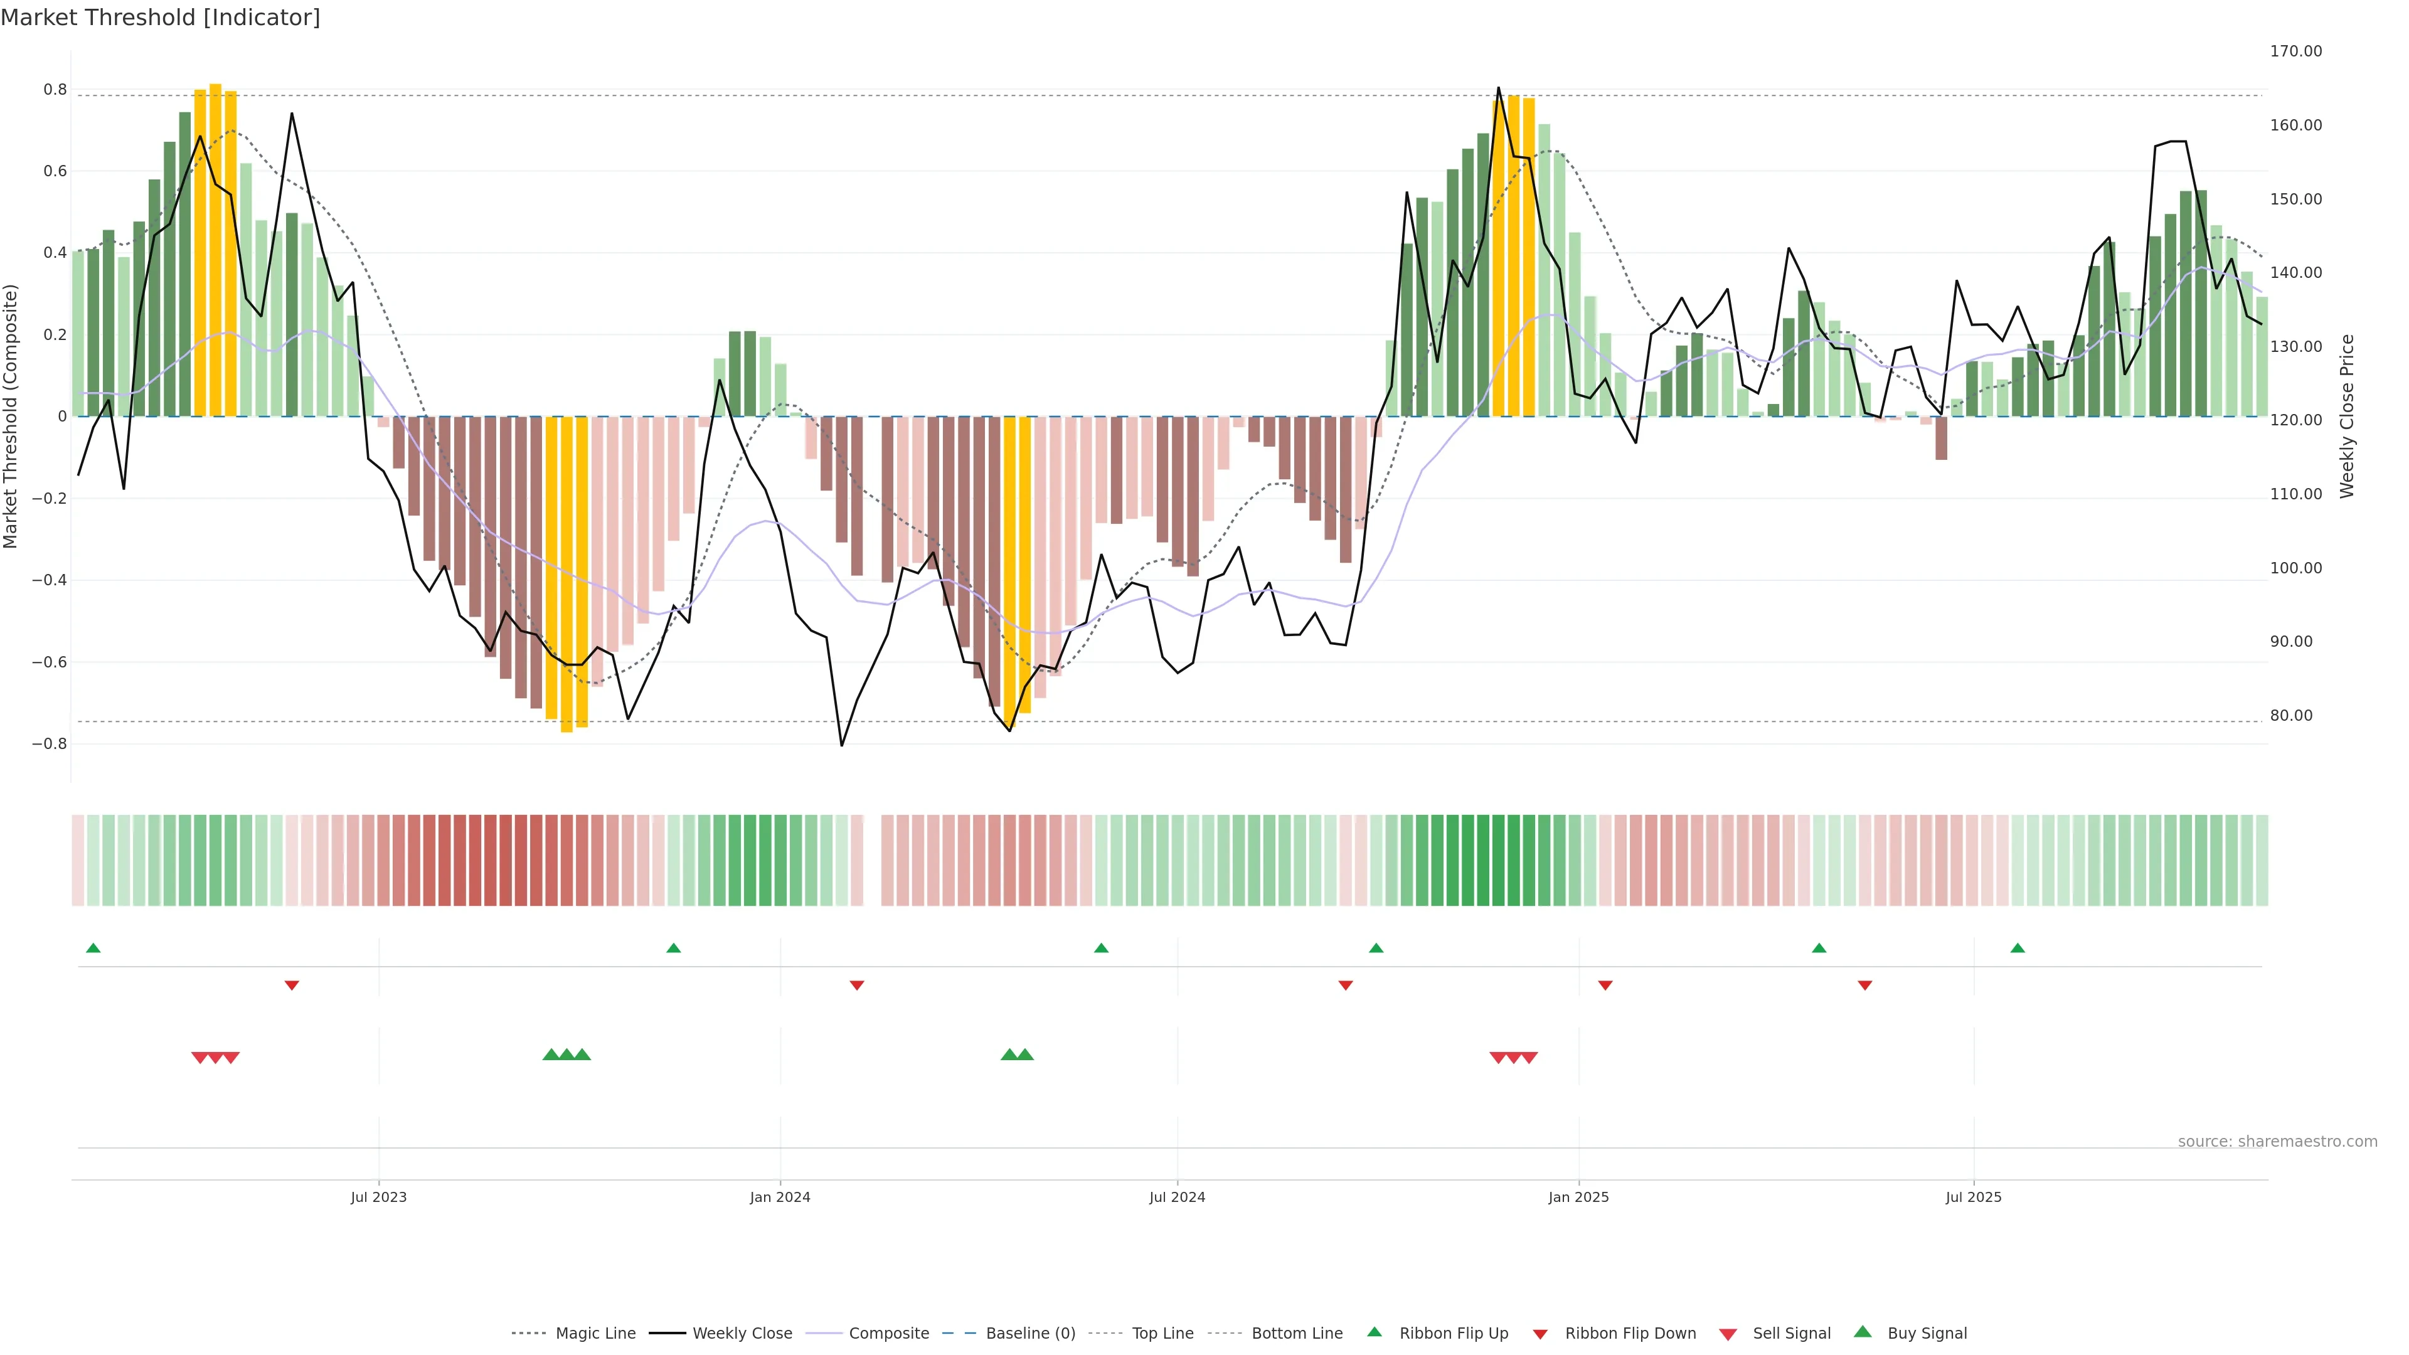2409x1355 pixels.
Task: Click the Sell Signal legend triangle icon
Action: pos(1727,1334)
